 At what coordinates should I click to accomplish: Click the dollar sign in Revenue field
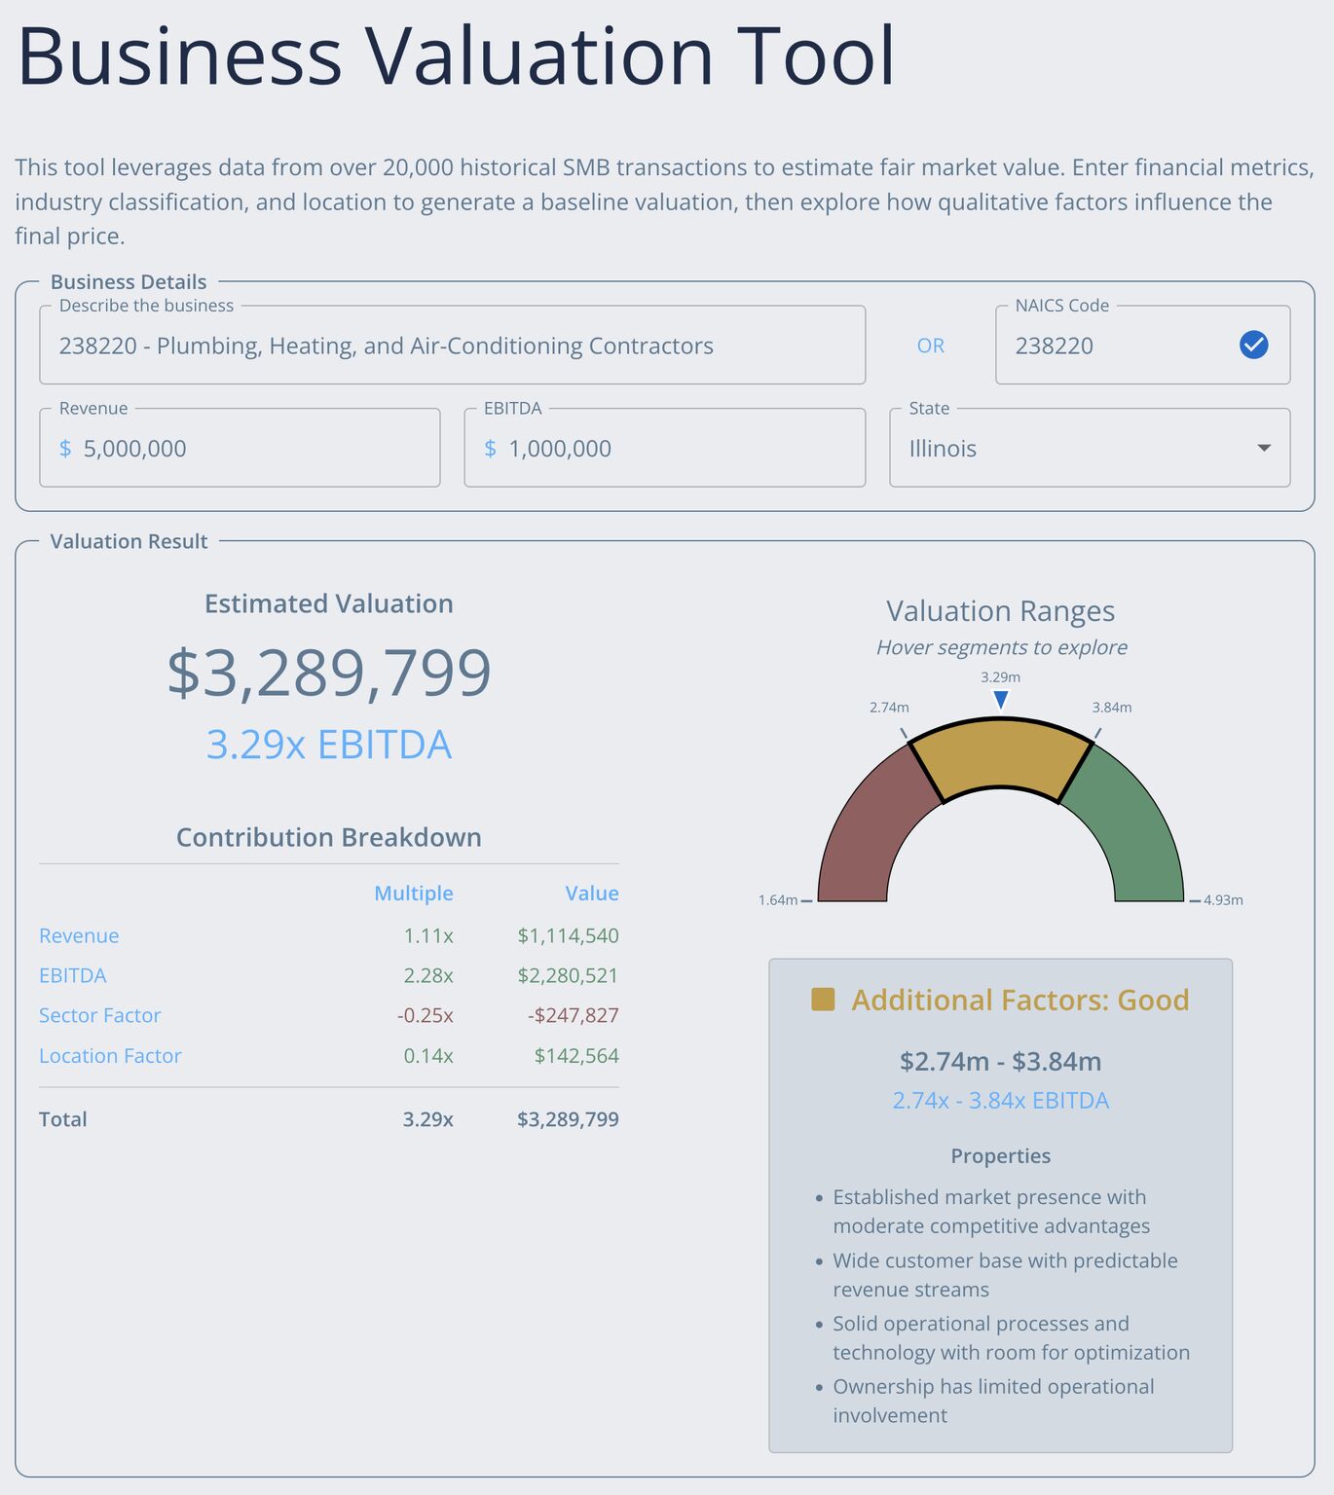(65, 449)
